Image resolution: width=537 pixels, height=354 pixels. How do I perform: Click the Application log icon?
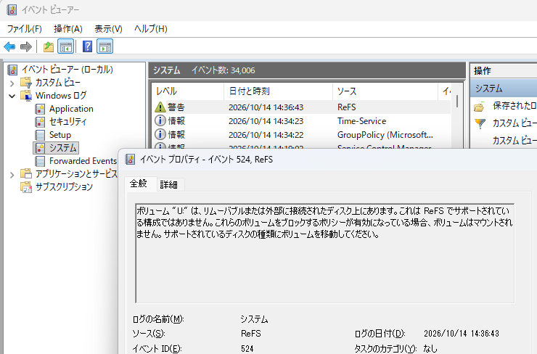pos(40,109)
